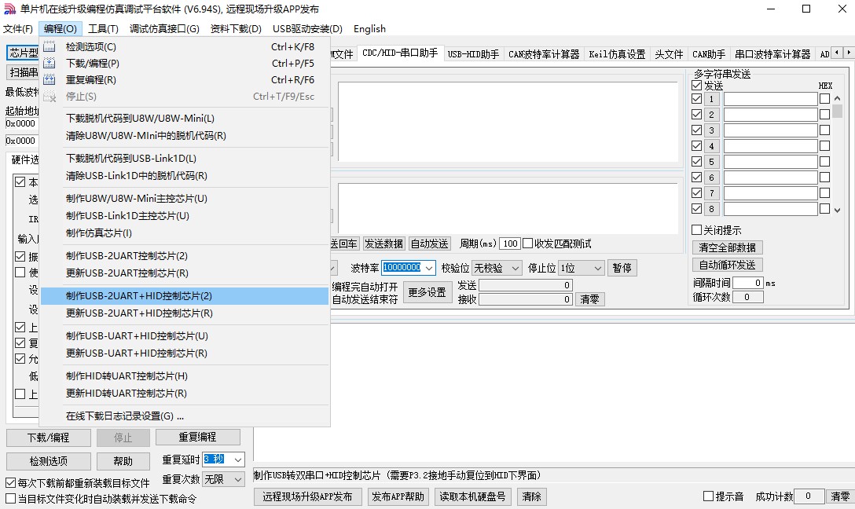Image resolution: width=855 pixels, height=509 pixels.
Task: Click 清空全部数据 button
Action: (728, 247)
